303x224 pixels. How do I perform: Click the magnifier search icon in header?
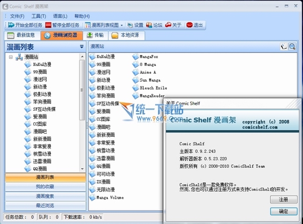pos(292,47)
